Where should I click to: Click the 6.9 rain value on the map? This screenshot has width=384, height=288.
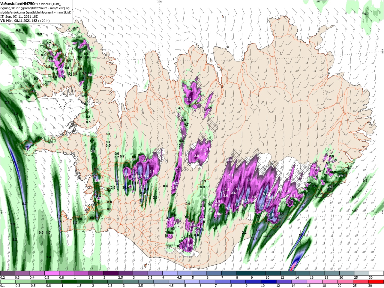tap(258, 230)
